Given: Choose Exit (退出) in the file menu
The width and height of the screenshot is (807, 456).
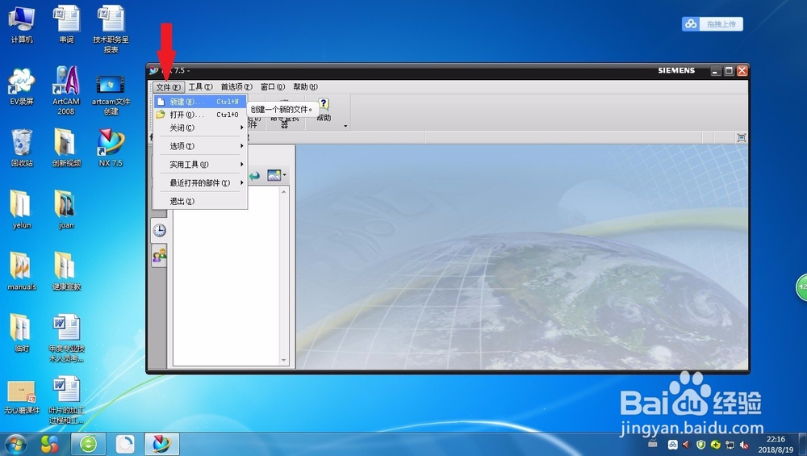Looking at the screenshot, I should click(x=200, y=201).
